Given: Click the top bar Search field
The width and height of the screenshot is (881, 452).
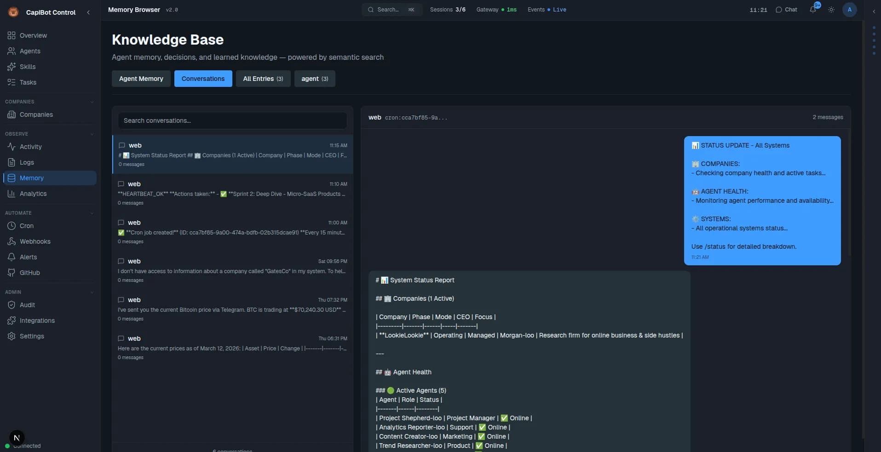Looking at the screenshot, I should pyautogui.click(x=392, y=10).
